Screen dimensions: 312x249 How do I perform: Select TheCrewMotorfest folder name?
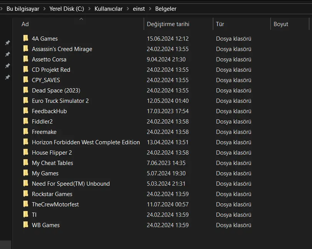(55, 204)
